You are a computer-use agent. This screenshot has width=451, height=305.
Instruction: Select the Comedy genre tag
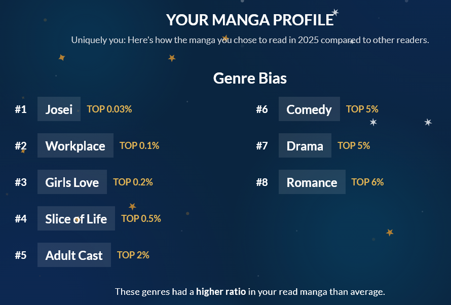click(309, 109)
